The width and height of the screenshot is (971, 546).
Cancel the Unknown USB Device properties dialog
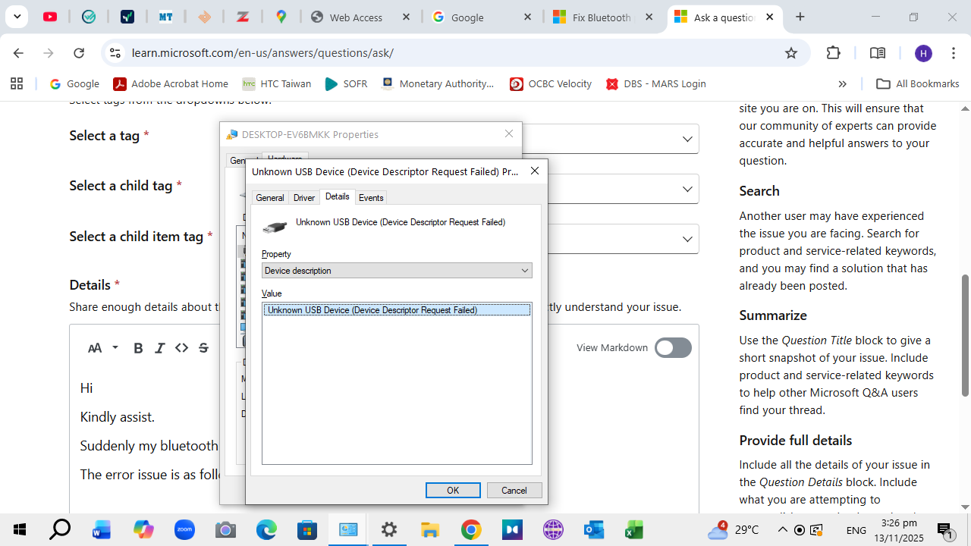514,490
